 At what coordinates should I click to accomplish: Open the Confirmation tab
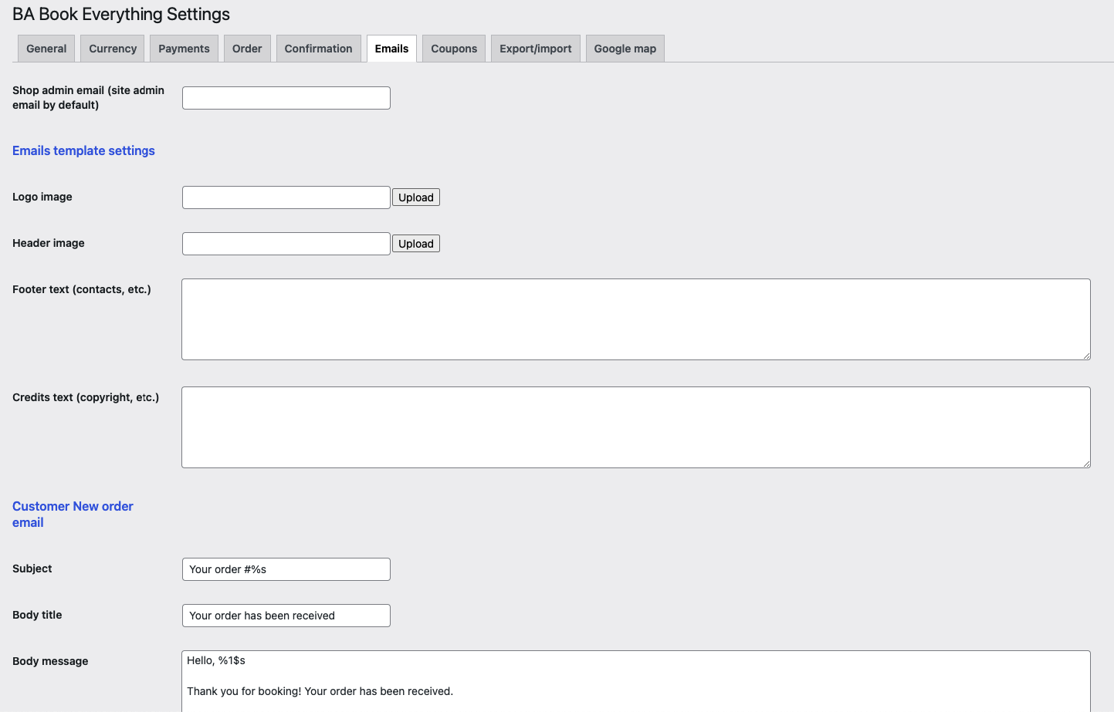pos(318,49)
